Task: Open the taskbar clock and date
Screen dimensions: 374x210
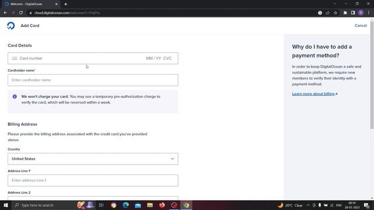Action: pyautogui.click(x=352, y=205)
